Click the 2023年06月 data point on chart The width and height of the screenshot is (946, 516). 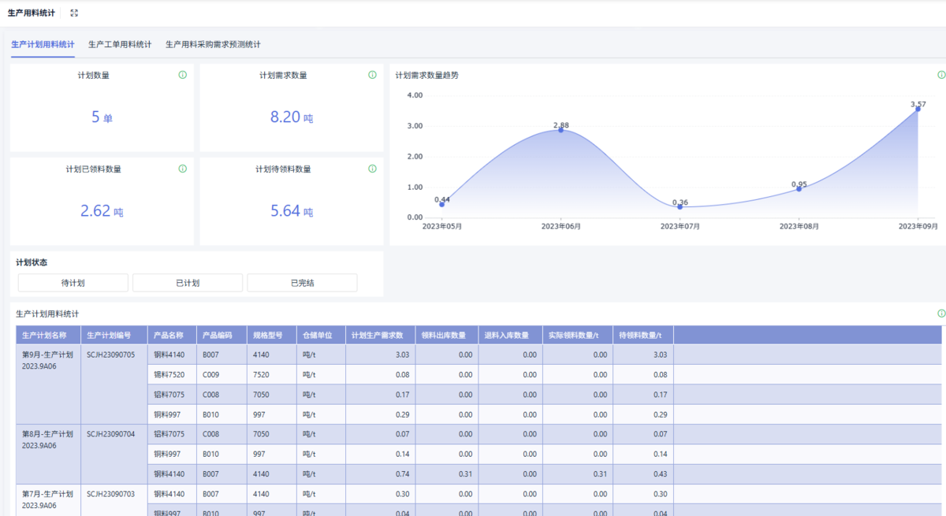561,130
